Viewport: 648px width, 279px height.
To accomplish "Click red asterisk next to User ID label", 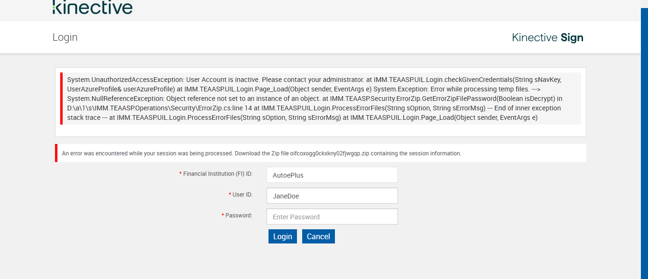I will 230,195.
